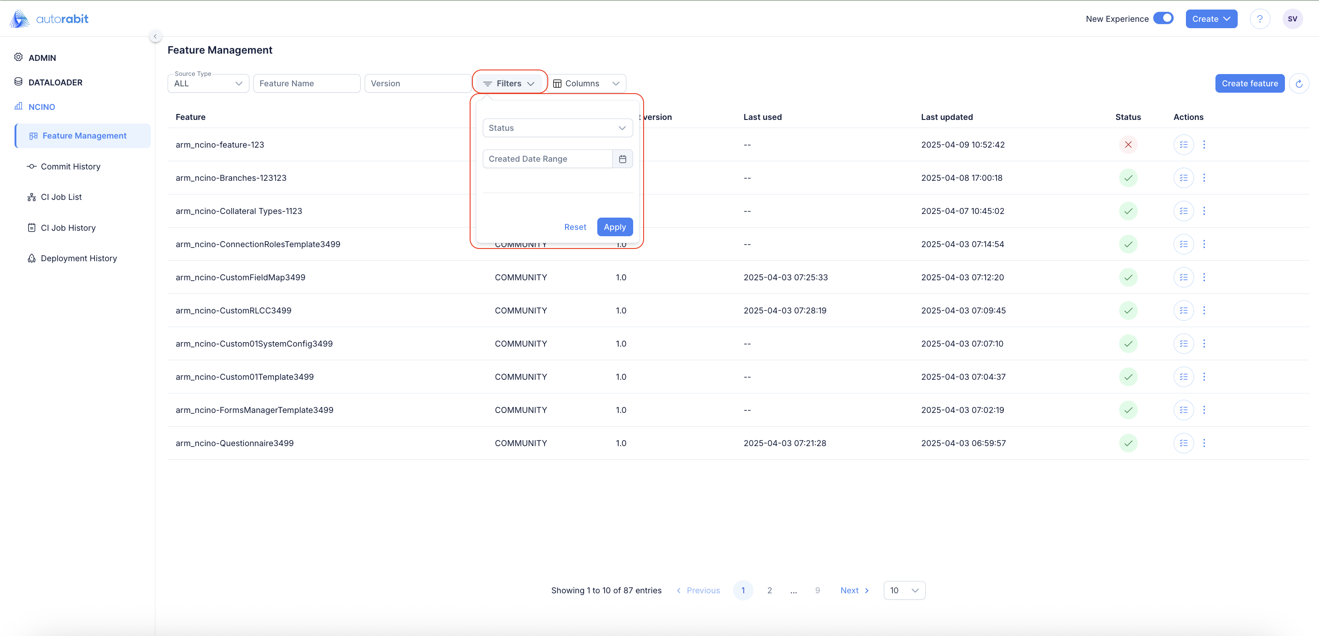This screenshot has width=1319, height=636.
Task: Open CI Job List in sidebar
Action: tap(61, 197)
